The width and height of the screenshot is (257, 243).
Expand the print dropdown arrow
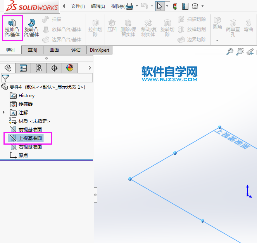pos(137,6)
